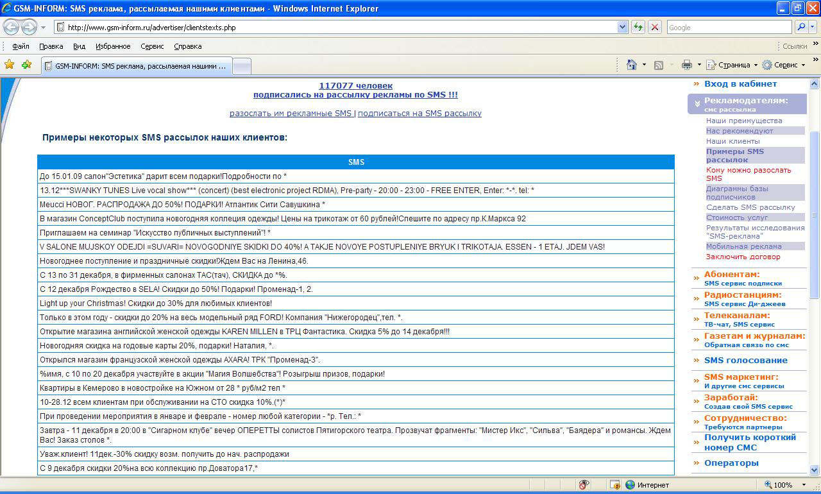
Task: Click the Add to Favorites star-plus icon
Action: tap(27, 65)
